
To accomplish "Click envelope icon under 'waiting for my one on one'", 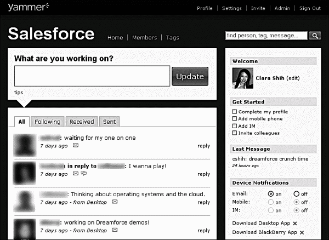I will [x=76, y=146].
